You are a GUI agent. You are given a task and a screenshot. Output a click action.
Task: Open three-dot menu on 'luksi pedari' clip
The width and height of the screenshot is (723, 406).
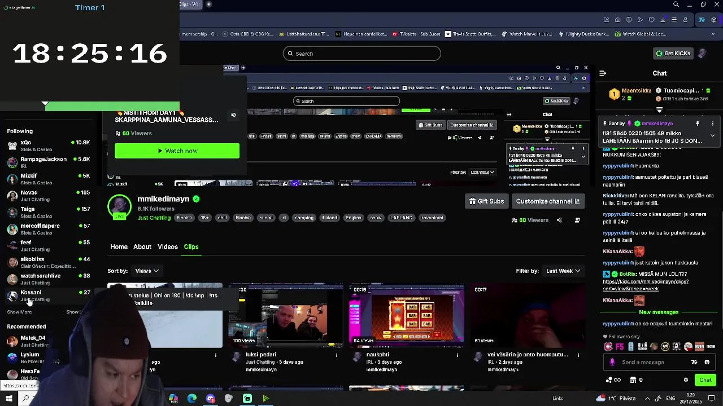click(x=337, y=355)
